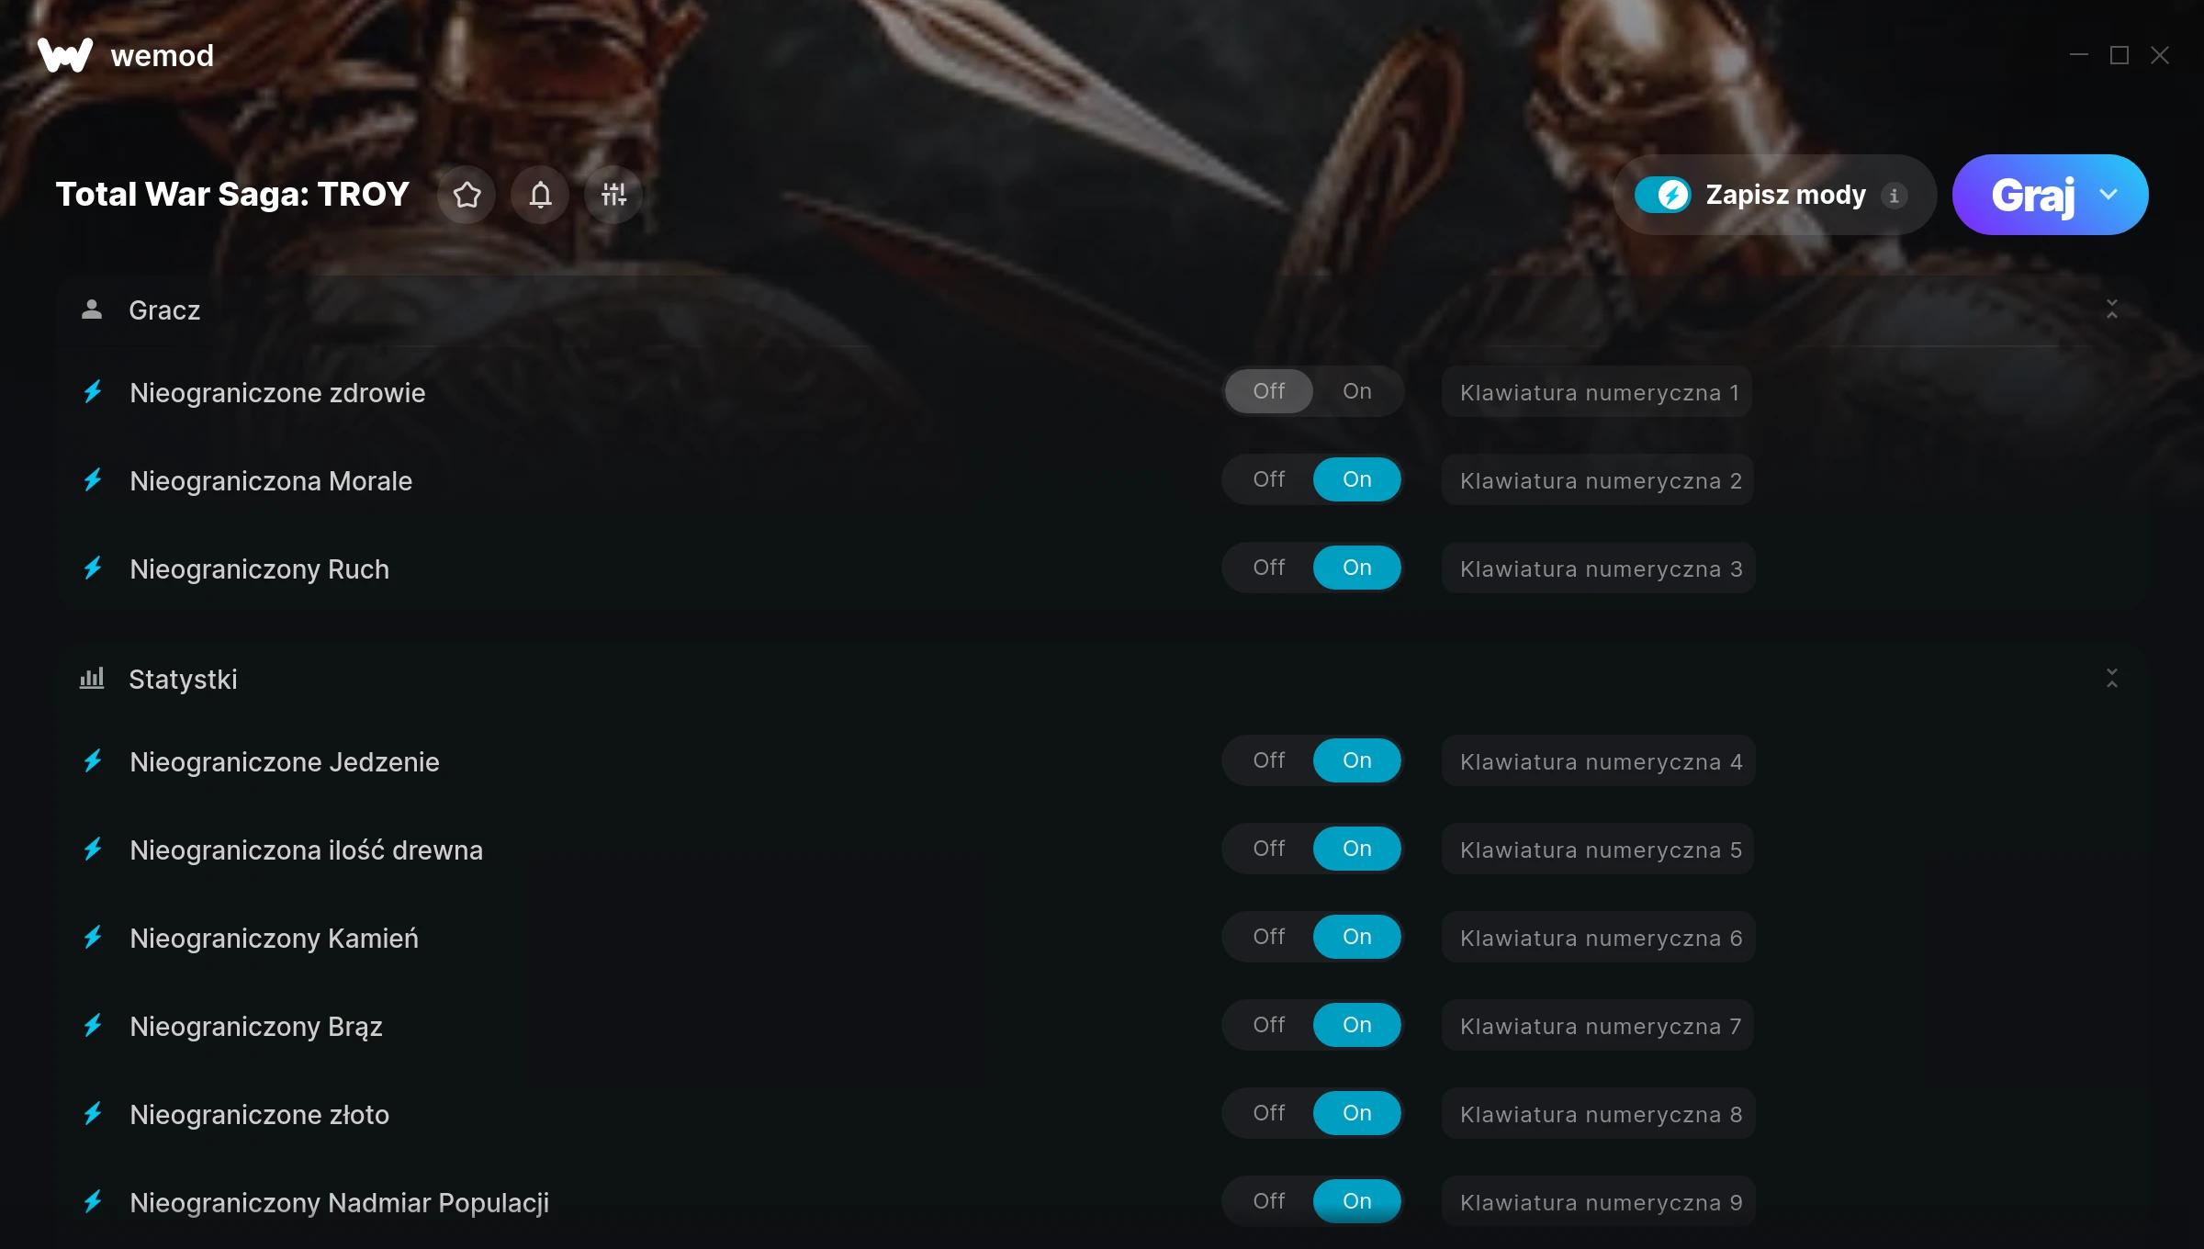Click lightning icon beside Nieograniczone zdrowie
The width and height of the screenshot is (2204, 1249).
[x=93, y=392]
